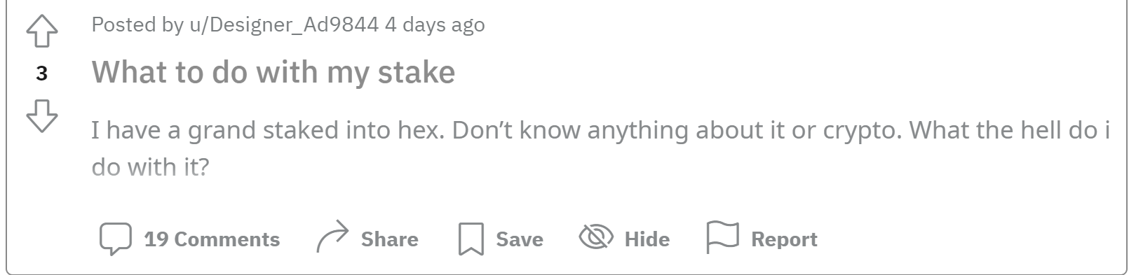
Task: Click the curved Share arrow icon
Action: tap(332, 237)
